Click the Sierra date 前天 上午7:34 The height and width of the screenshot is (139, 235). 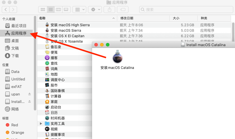pos(131,31)
